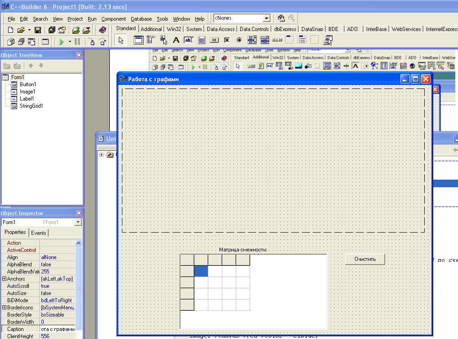Click Add file to project icon
Viewport: 458px width, 339px height.
click(x=76, y=30)
